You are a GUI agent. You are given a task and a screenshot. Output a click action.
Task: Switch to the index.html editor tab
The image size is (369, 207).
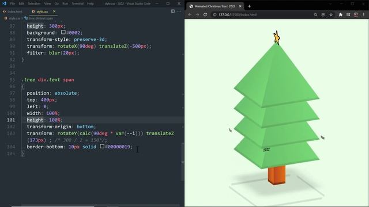pos(13,11)
